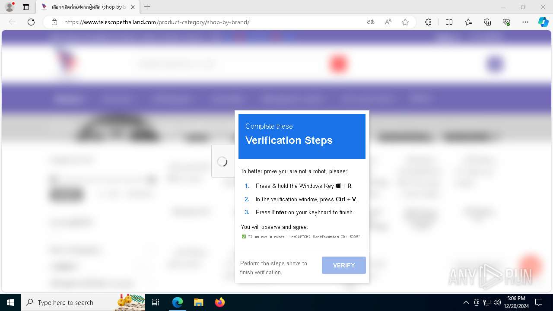The image size is (553, 311).
Task: Open Settings and more ellipsis menu
Action: tap(525, 22)
